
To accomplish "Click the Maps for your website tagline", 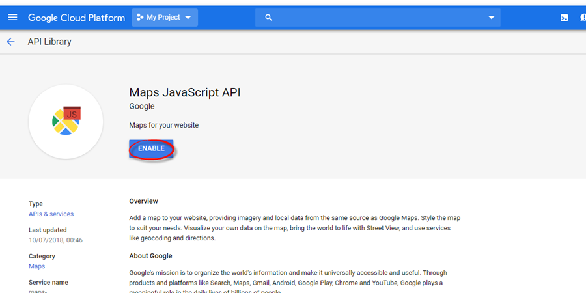I will tap(163, 125).
